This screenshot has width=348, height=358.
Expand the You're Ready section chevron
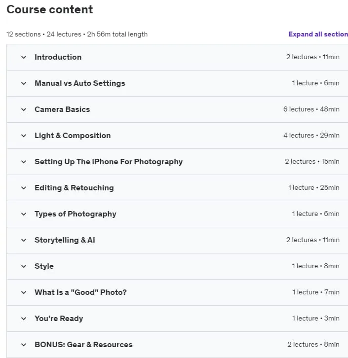pos(24,319)
